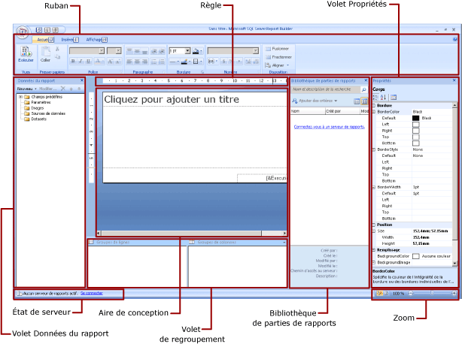Collapse the Bordure property category
This screenshot has width=462, height=344.
pyautogui.click(x=374, y=105)
